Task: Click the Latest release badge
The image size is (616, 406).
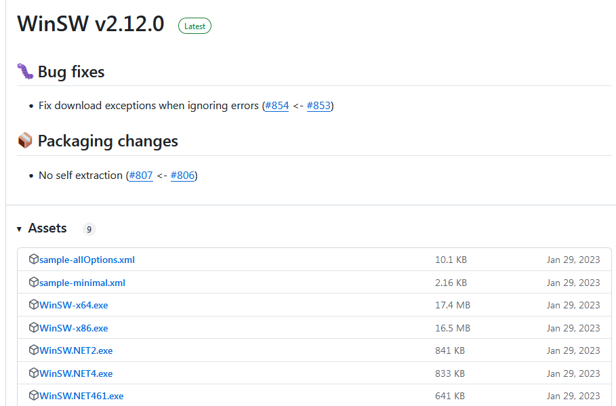Action: click(195, 26)
